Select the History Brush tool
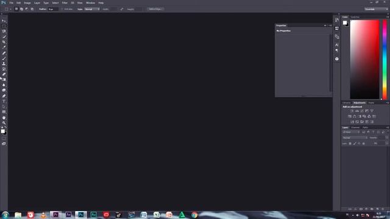This screenshot has width=390, height=219. pyautogui.click(x=4, y=69)
